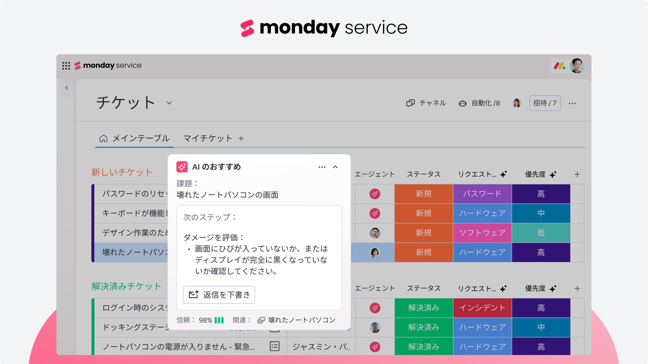Expand the チケット title dropdown arrow

[169, 103]
